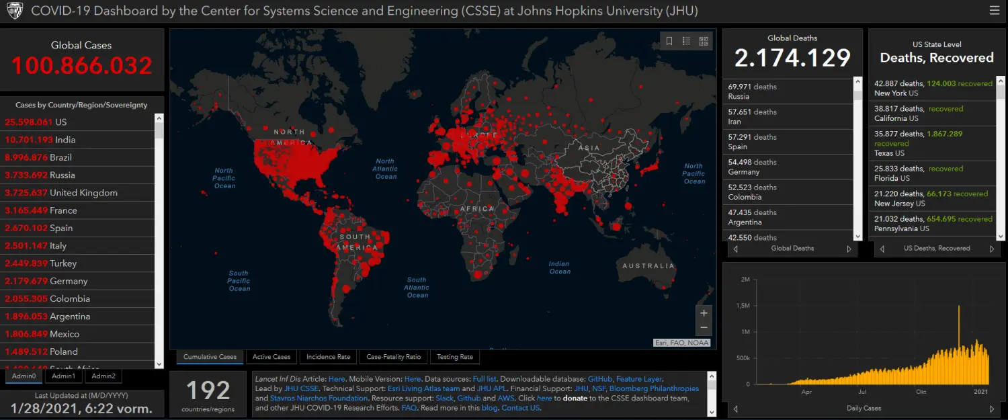Screen dimensions: 1008x420
Task: Open the hamburger menu in the header
Action: [x=995, y=11]
